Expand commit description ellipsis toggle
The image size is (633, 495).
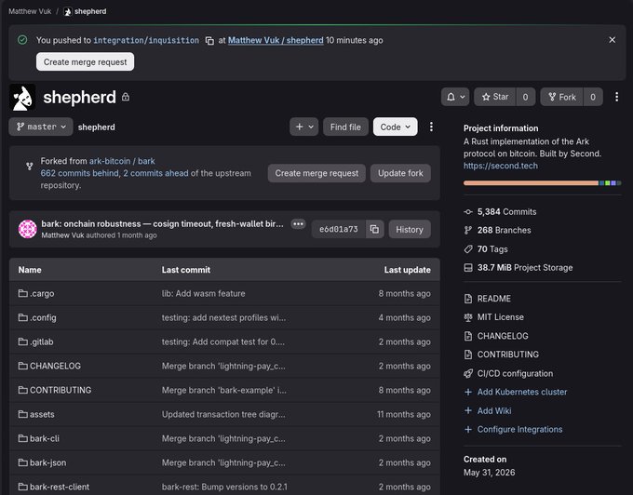pos(298,224)
